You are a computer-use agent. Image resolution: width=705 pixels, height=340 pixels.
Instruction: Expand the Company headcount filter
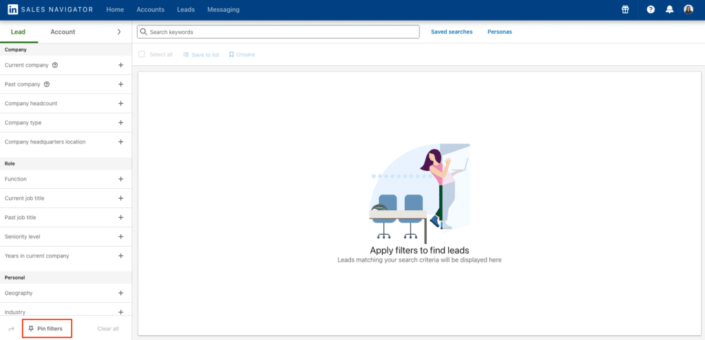click(120, 104)
